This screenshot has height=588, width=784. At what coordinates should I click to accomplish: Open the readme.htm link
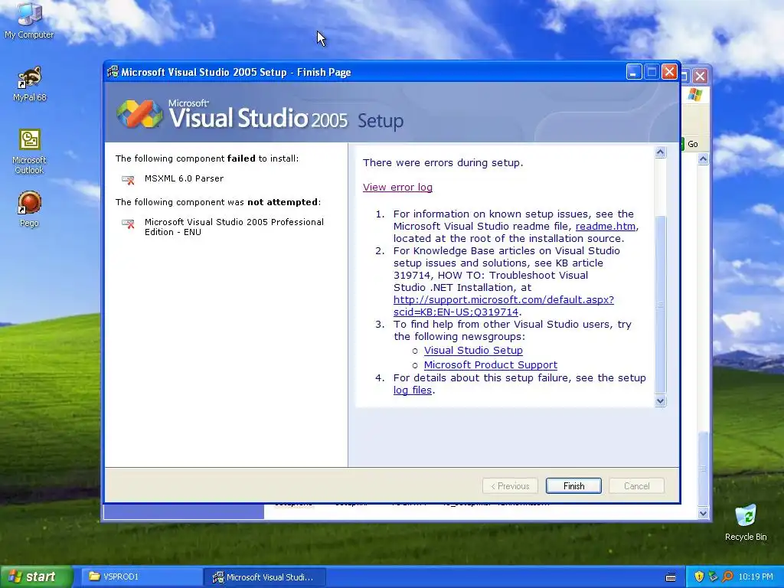tap(606, 226)
